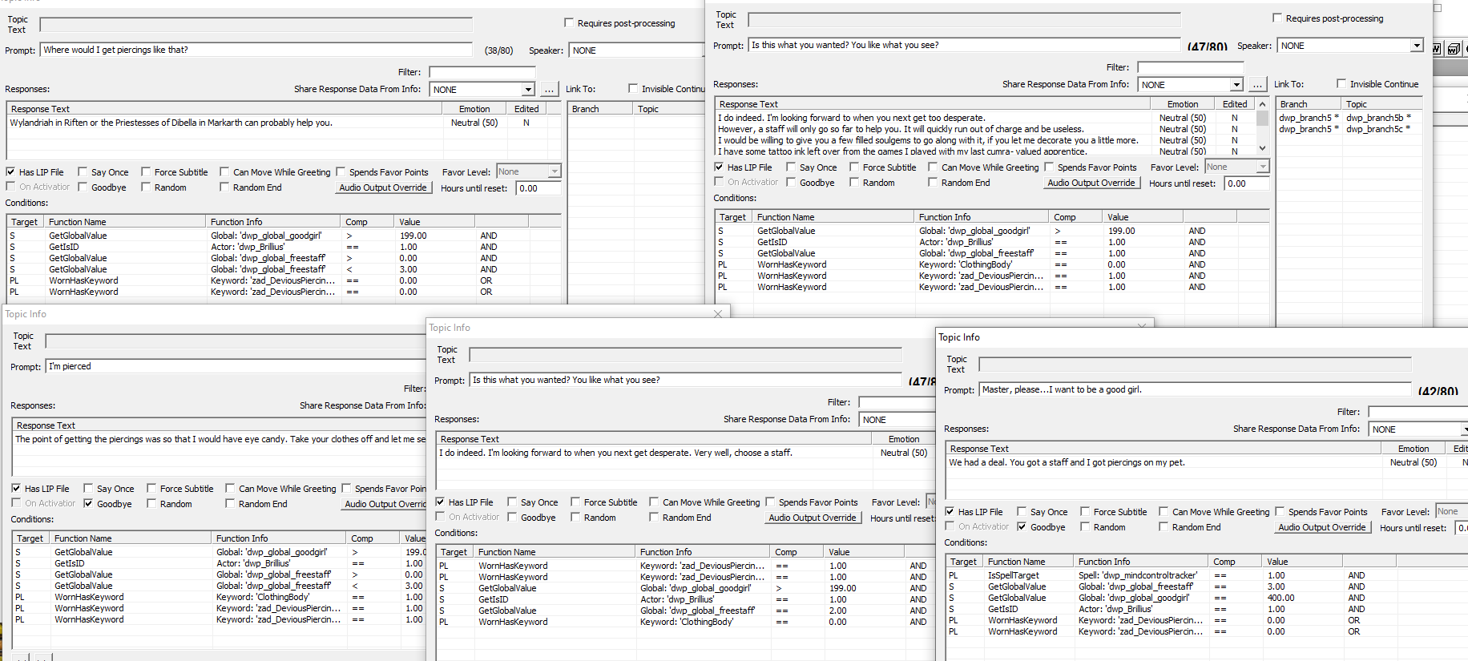Click Audio Output Override in 'I'm pierced' window
1468x661 pixels.
[x=385, y=504]
